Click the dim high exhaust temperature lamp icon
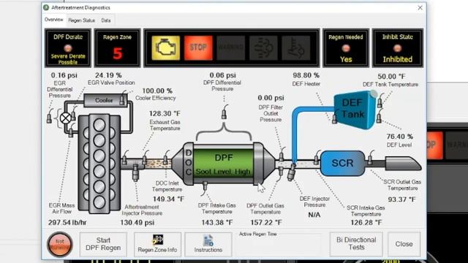468x263 pixels. point(295,48)
